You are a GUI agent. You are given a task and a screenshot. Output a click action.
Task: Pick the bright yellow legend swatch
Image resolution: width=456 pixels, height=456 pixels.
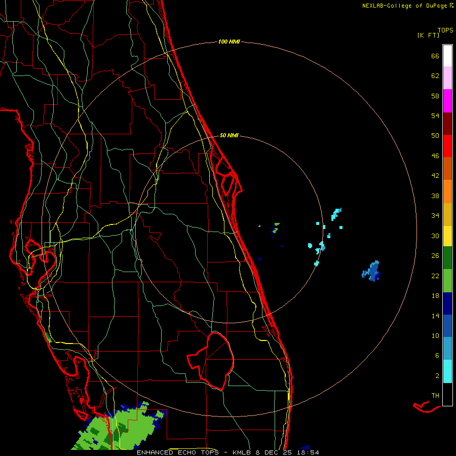(x=447, y=236)
